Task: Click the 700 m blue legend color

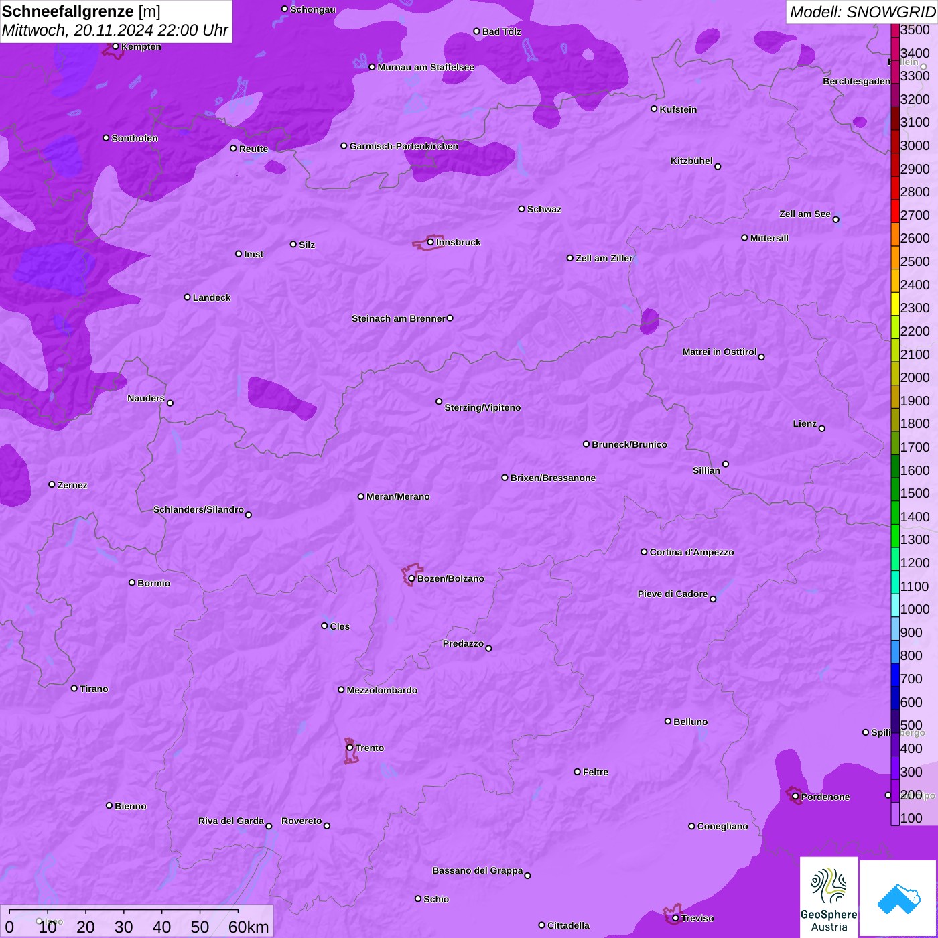Action: (x=895, y=675)
